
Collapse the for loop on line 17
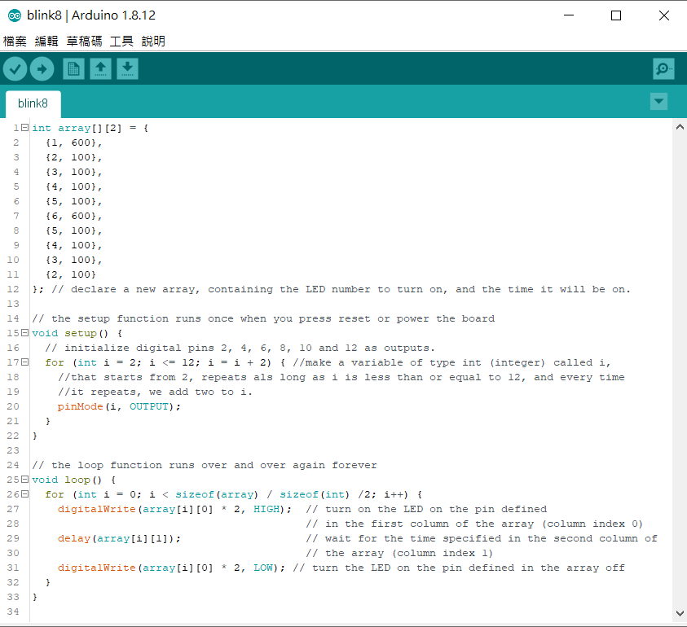point(24,362)
